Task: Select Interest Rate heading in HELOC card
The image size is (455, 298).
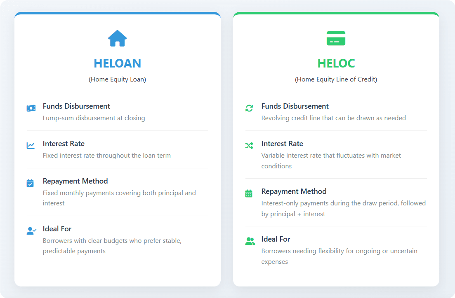Action: click(x=282, y=144)
